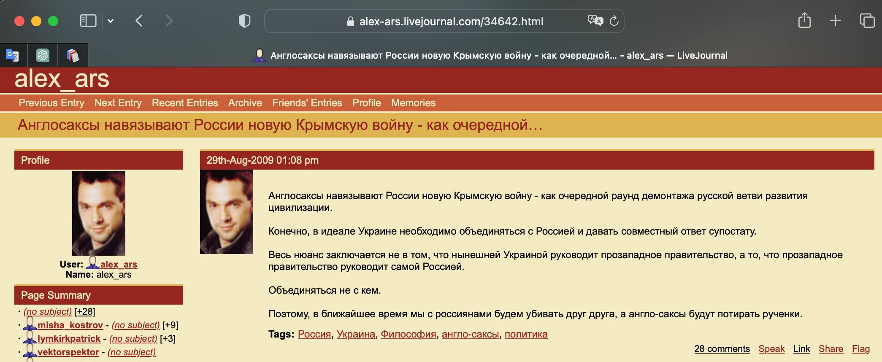Show the tab overview
The width and height of the screenshot is (882, 362).
(867, 21)
